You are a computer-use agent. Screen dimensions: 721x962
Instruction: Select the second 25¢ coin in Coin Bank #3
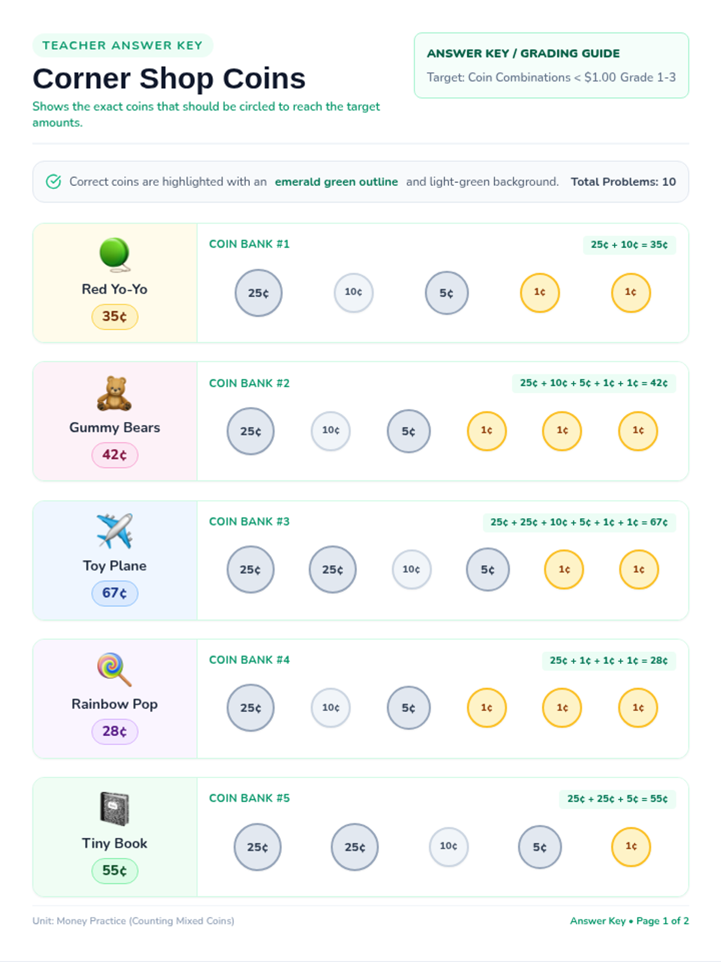click(x=332, y=569)
